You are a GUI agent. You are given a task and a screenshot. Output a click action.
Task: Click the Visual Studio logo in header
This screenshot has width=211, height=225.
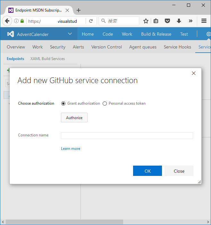[11, 34]
